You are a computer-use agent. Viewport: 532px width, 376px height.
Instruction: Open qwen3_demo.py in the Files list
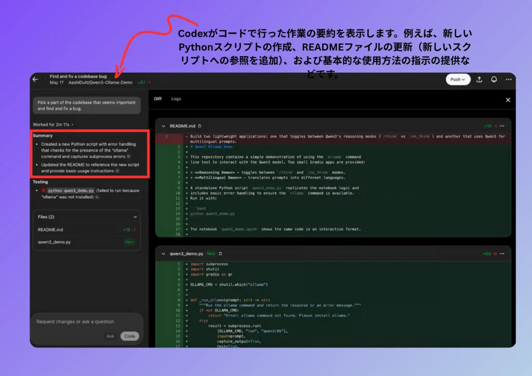[87, 242]
